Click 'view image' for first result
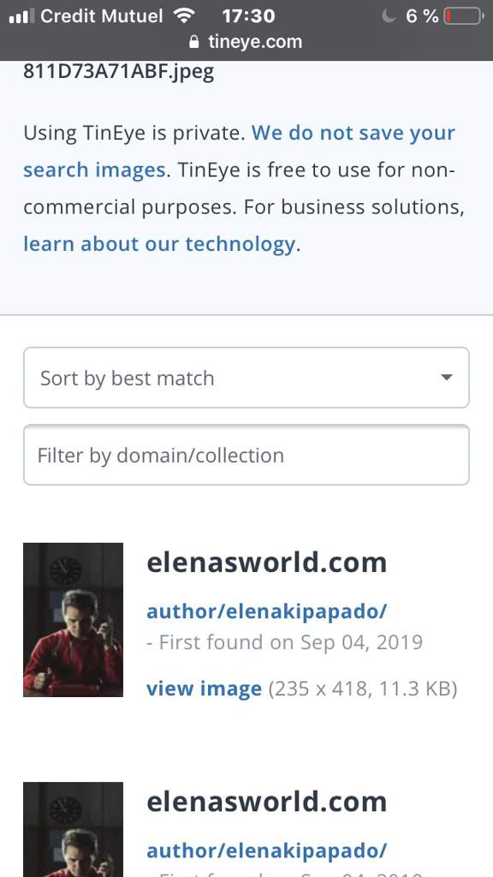This screenshot has height=877, width=493. pyautogui.click(x=204, y=689)
